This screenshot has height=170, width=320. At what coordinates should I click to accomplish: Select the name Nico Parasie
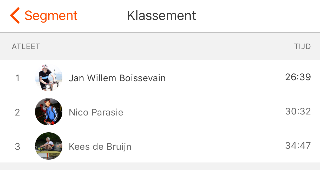click(96, 112)
